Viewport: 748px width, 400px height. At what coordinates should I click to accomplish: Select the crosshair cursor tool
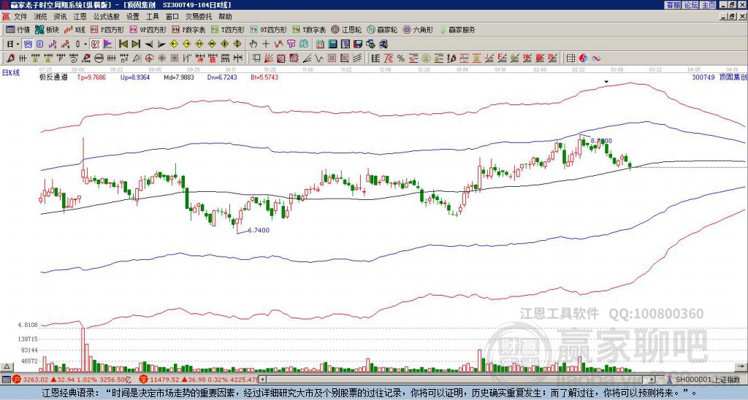pos(266,45)
